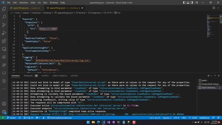
Task: Open the Run menu
Action: click(45, 2)
